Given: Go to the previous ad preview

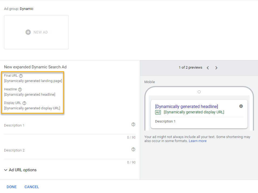Looking at the screenshot, I should point(208,68).
